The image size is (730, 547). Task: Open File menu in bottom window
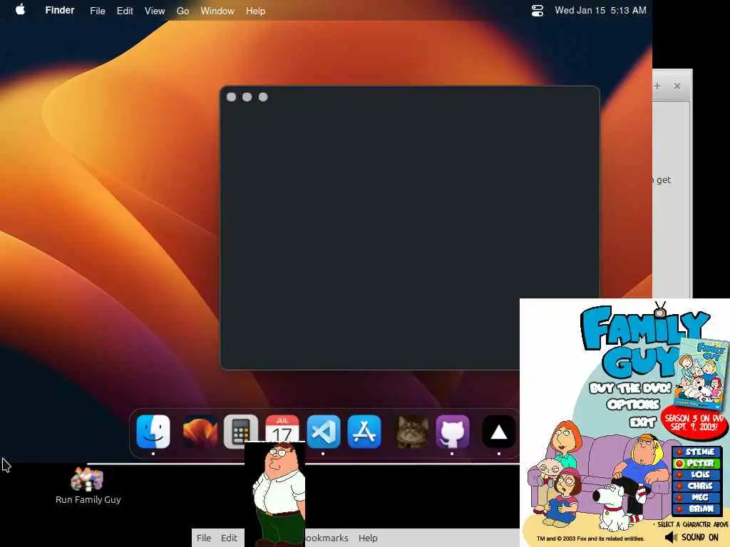coord(204,538)
